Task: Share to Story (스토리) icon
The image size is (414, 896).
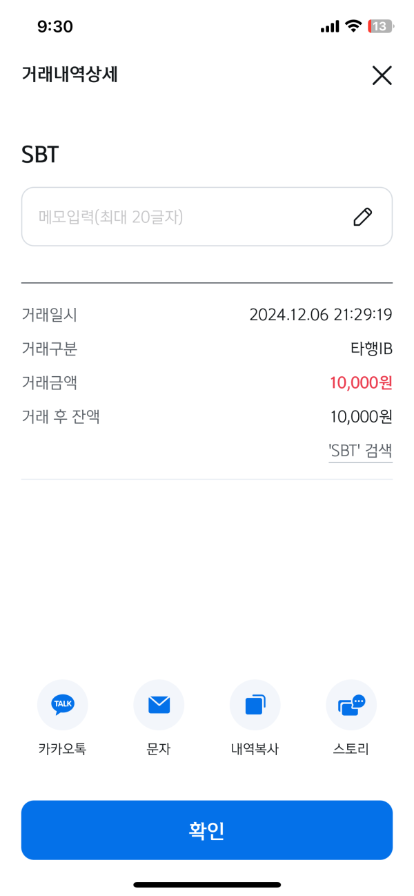Action: [351, 705]
